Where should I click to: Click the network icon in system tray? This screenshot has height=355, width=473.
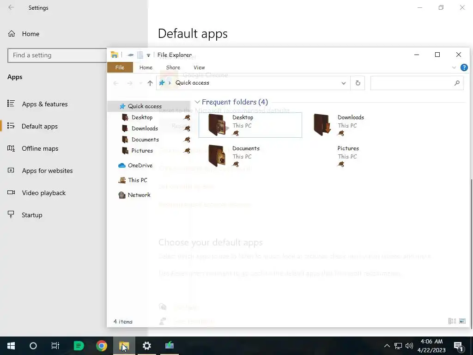coord(398,346)
